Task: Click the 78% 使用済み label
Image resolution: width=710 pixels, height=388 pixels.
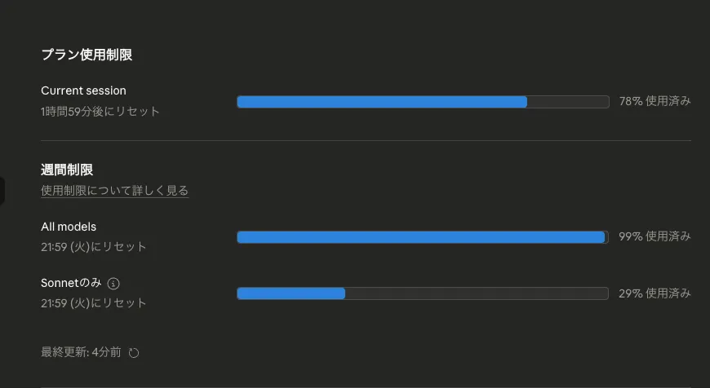Action: [655, 102]
